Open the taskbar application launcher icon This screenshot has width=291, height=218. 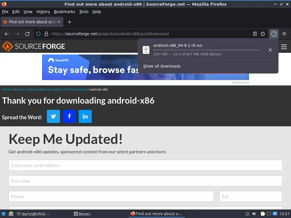3,214
